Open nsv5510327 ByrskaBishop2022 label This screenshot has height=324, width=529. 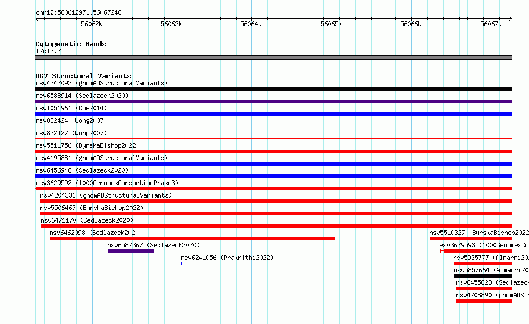click(x=479, y=233)
